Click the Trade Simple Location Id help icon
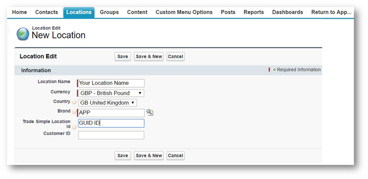This screenshot has height=179, width=368. pyautogui.click(x=74, y=127)
